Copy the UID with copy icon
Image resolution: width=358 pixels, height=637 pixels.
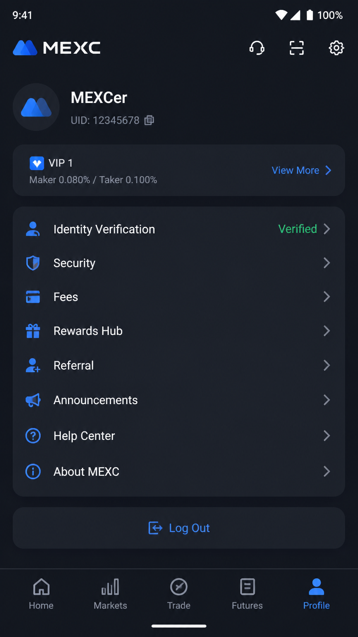click(x=149, y=120)
